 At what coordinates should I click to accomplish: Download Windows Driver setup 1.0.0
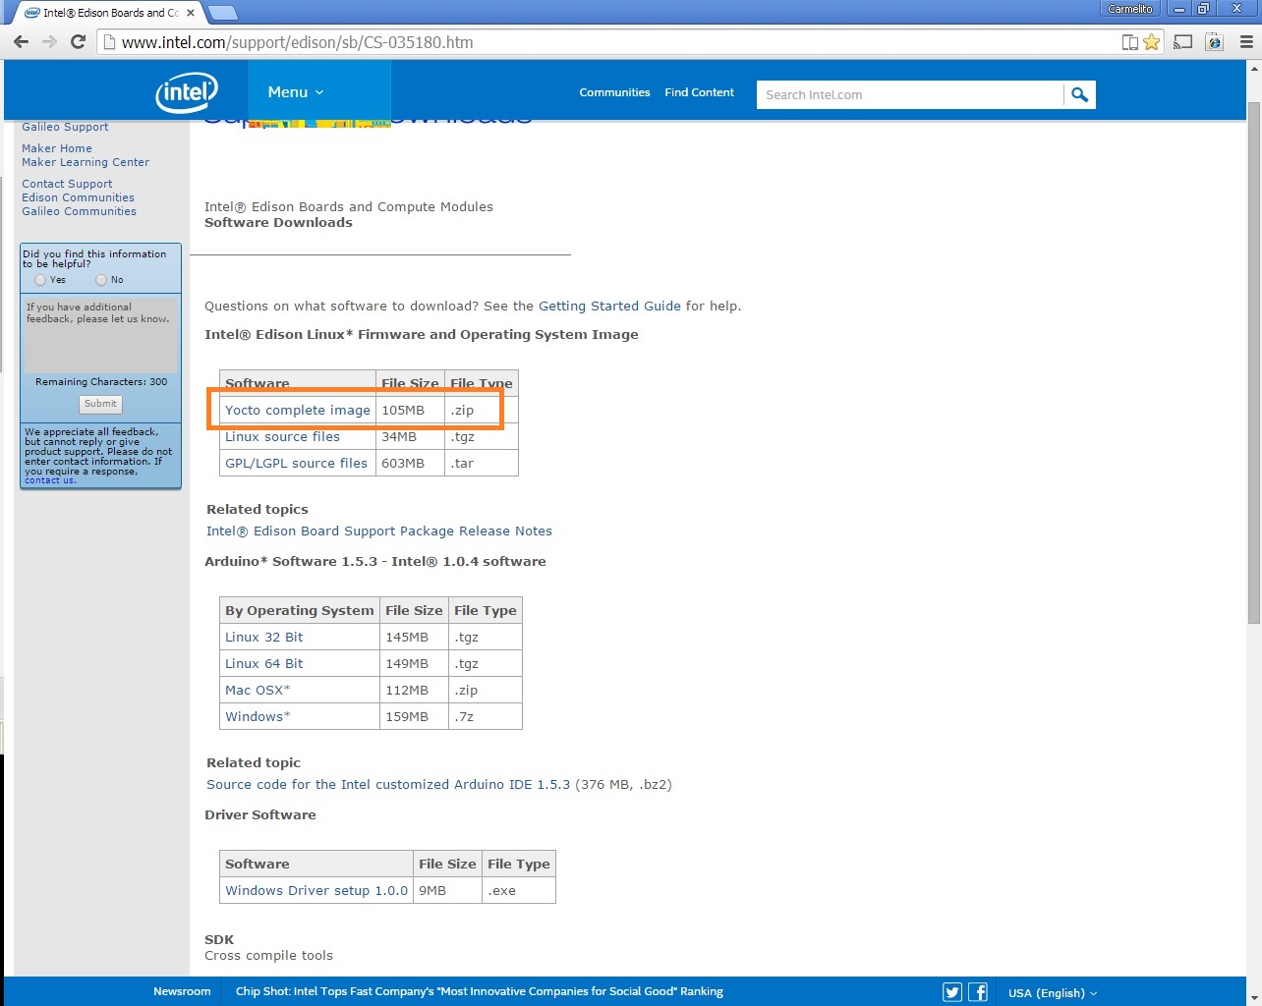pos(316,890)
